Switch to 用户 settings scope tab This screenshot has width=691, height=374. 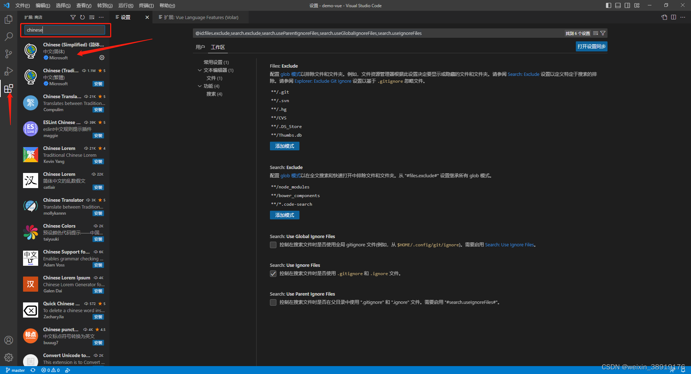[x=200, y=47]
